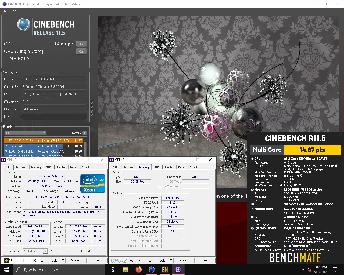Open the File menu in Cinebench
The width and height of the screenshot is (344, 275).
[x=5, y=11]
